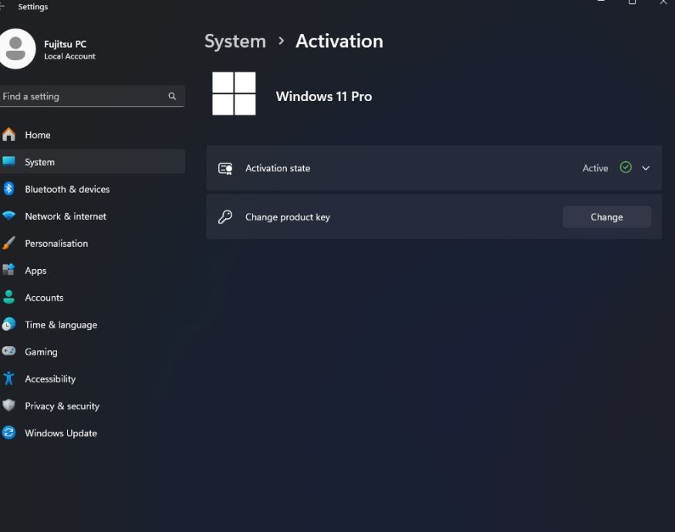Click the Apps icon in sidebar

coord(8,270)
